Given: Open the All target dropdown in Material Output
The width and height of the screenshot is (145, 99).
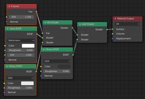Looking at the screenshot, I should pos(127,24).
